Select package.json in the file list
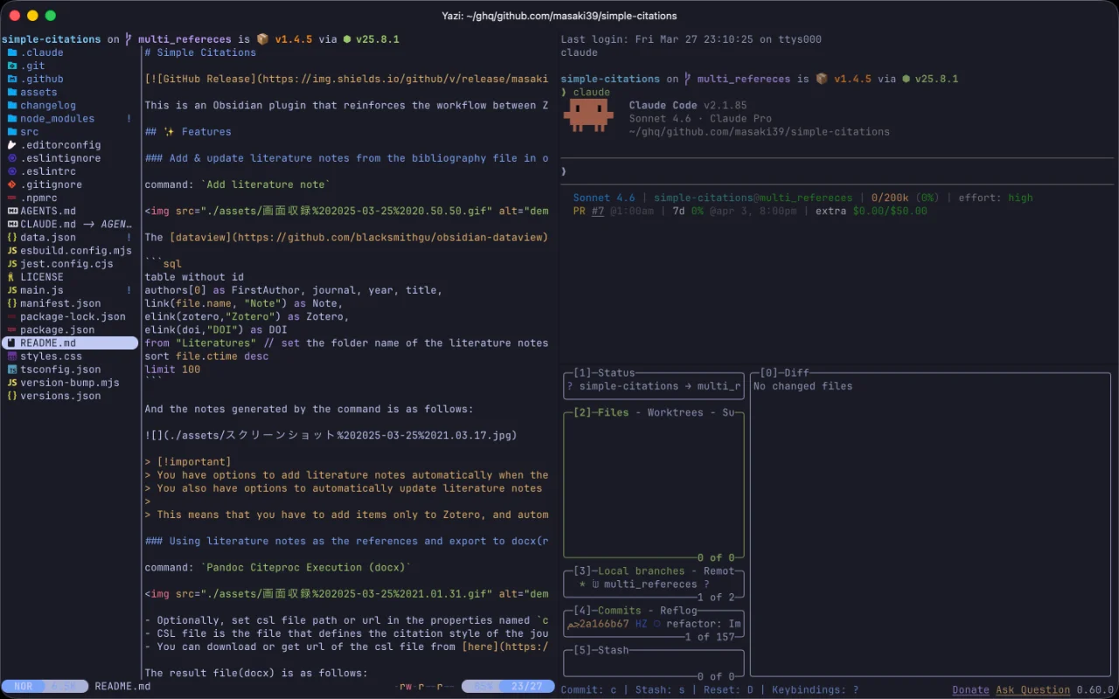 [57, 329]
